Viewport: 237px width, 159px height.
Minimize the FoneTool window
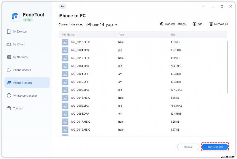point(213,6)
